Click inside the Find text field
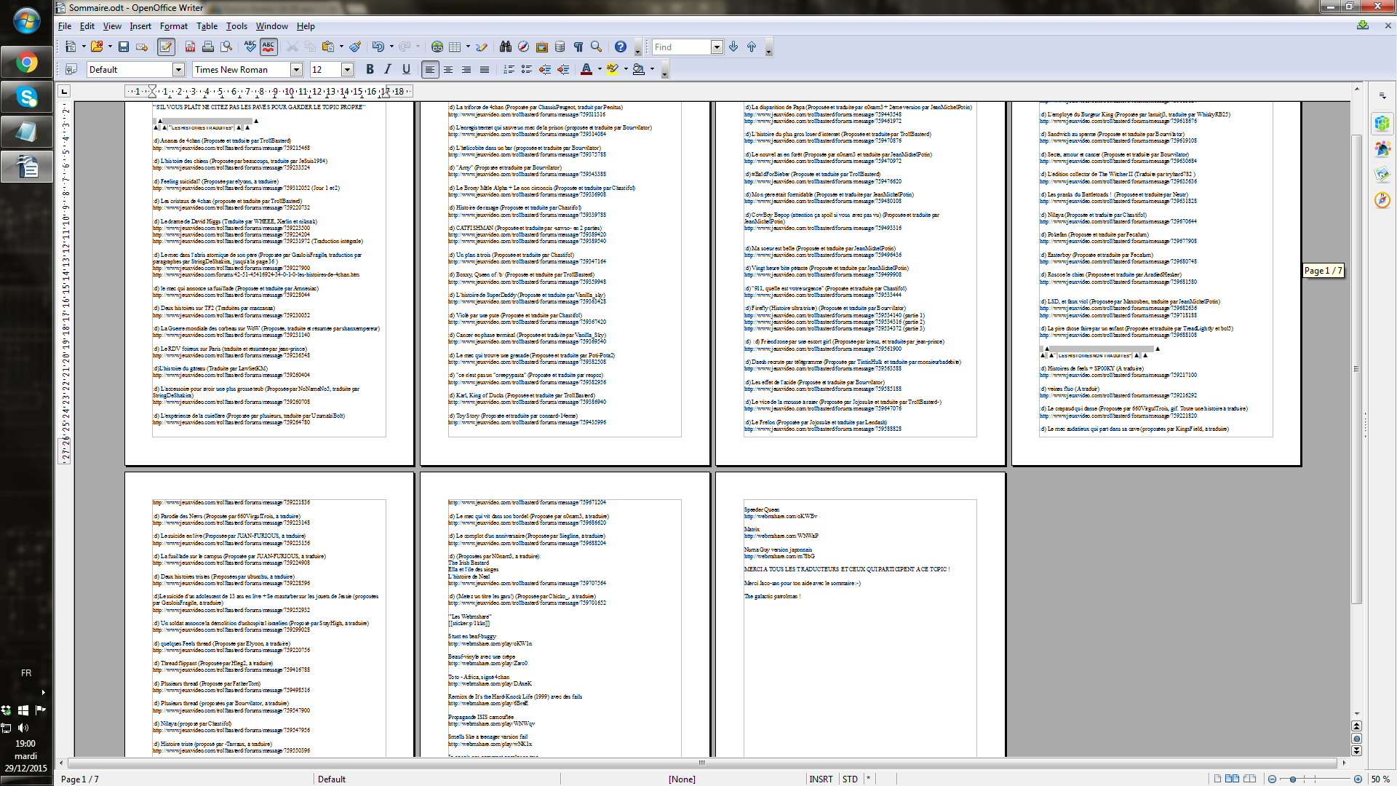The height and width of the screenshot is (786, 1397). (680, 47)
